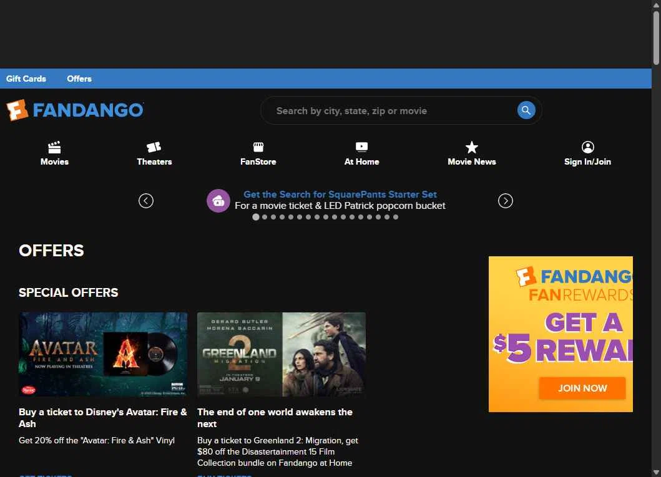
Task: Click the page vertical scrollbar thumb
Action: click(656, 37)
